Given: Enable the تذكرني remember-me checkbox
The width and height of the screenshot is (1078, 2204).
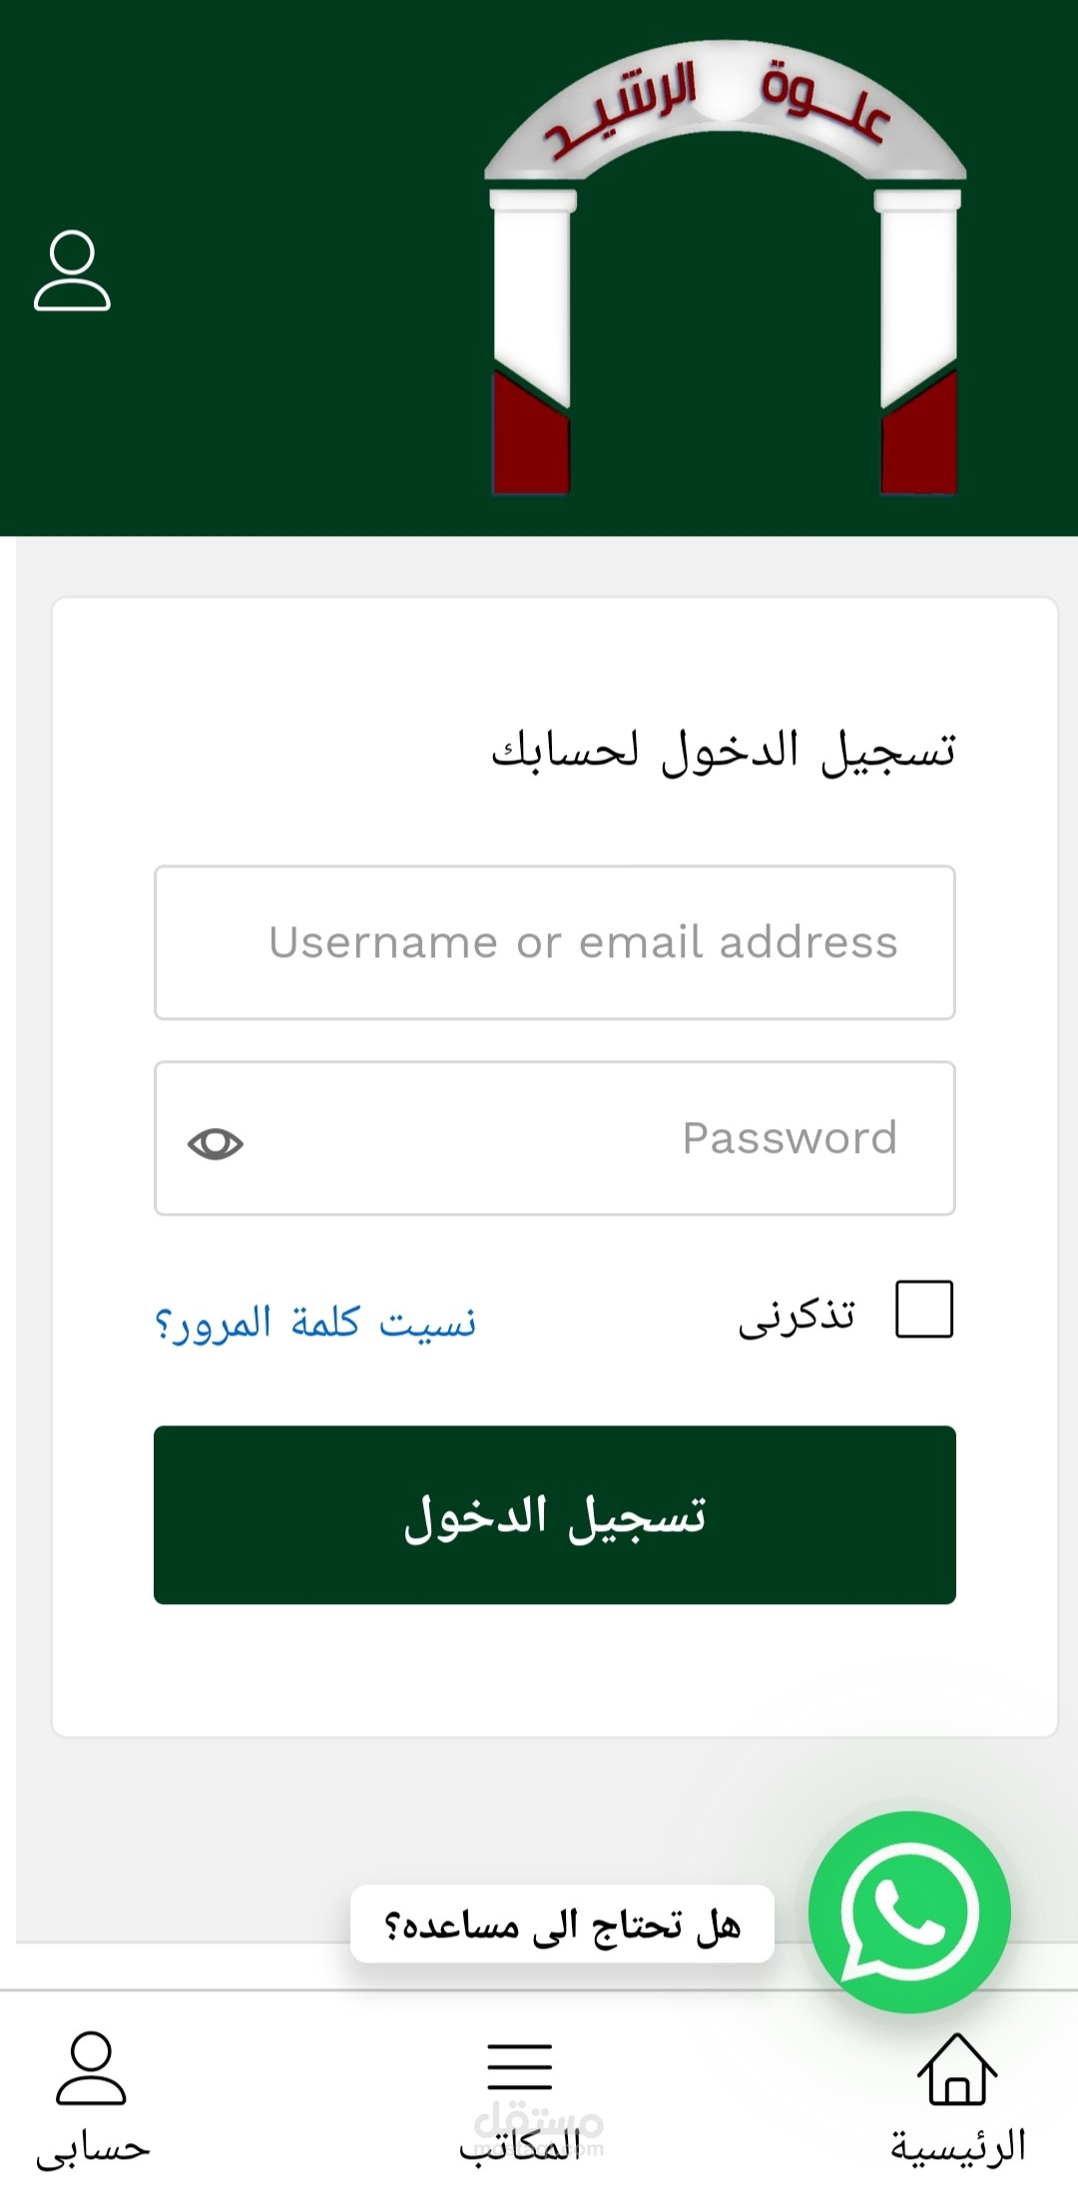Looking at the screenshot, I should [x=922, y=1311].
